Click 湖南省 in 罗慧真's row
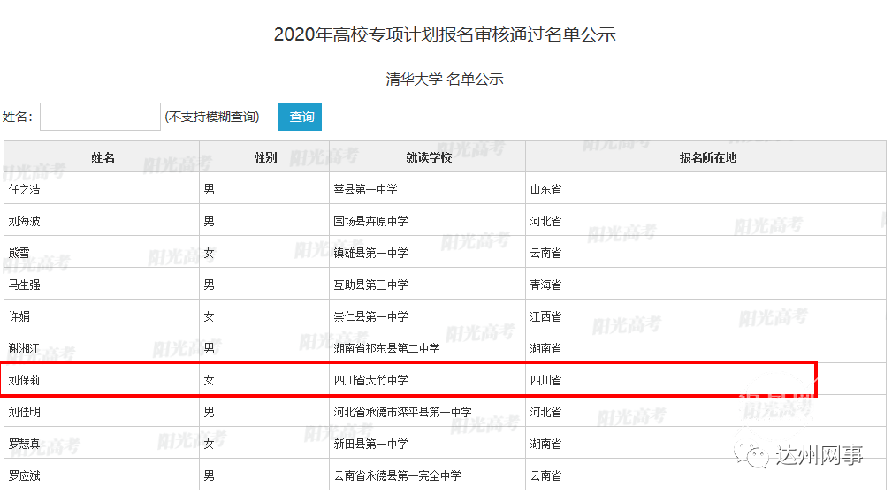 click(x=546, y=444)
